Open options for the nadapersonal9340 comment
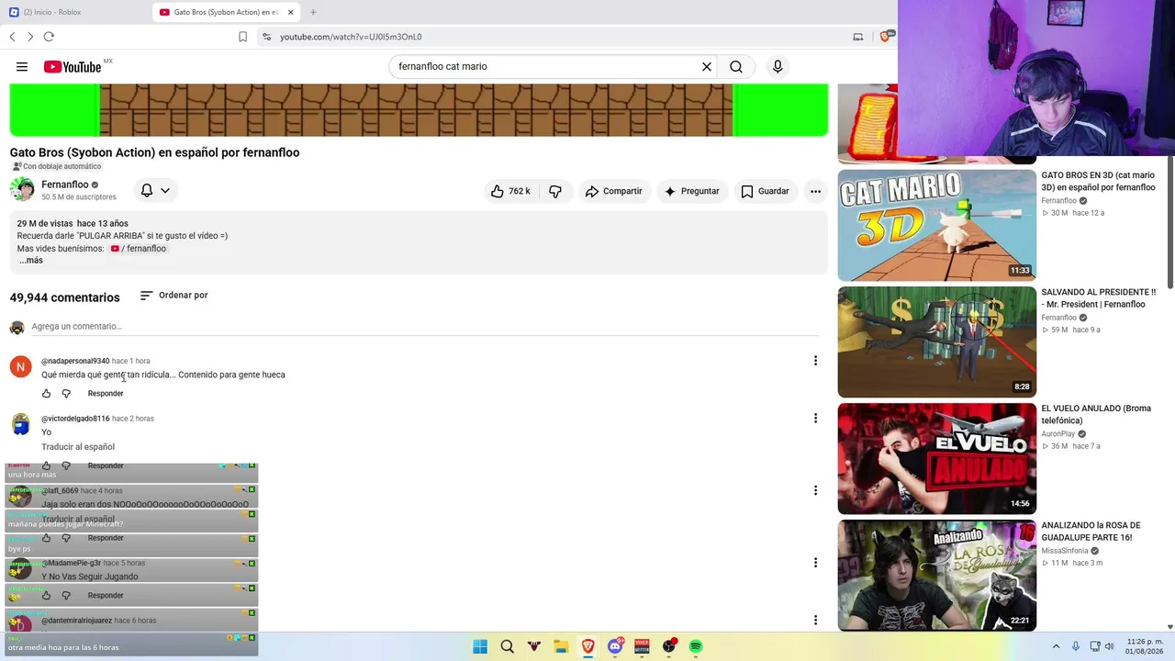Viewport: 1175px width, 661px height. pyautogui.click(x=815, y=361)
